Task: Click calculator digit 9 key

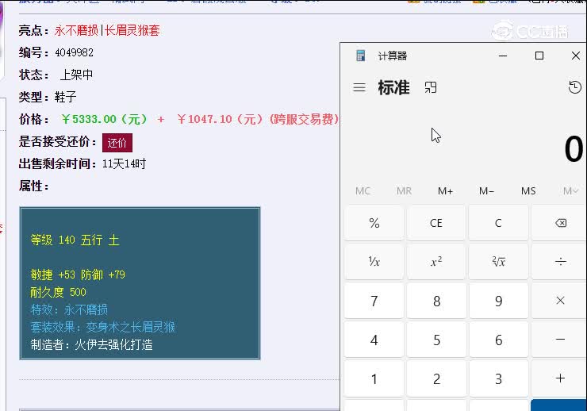Action: point(498,301)
